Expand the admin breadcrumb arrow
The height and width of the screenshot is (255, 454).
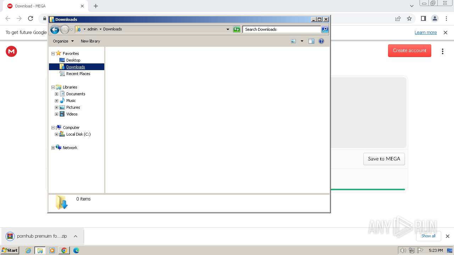tap(100, 29)
